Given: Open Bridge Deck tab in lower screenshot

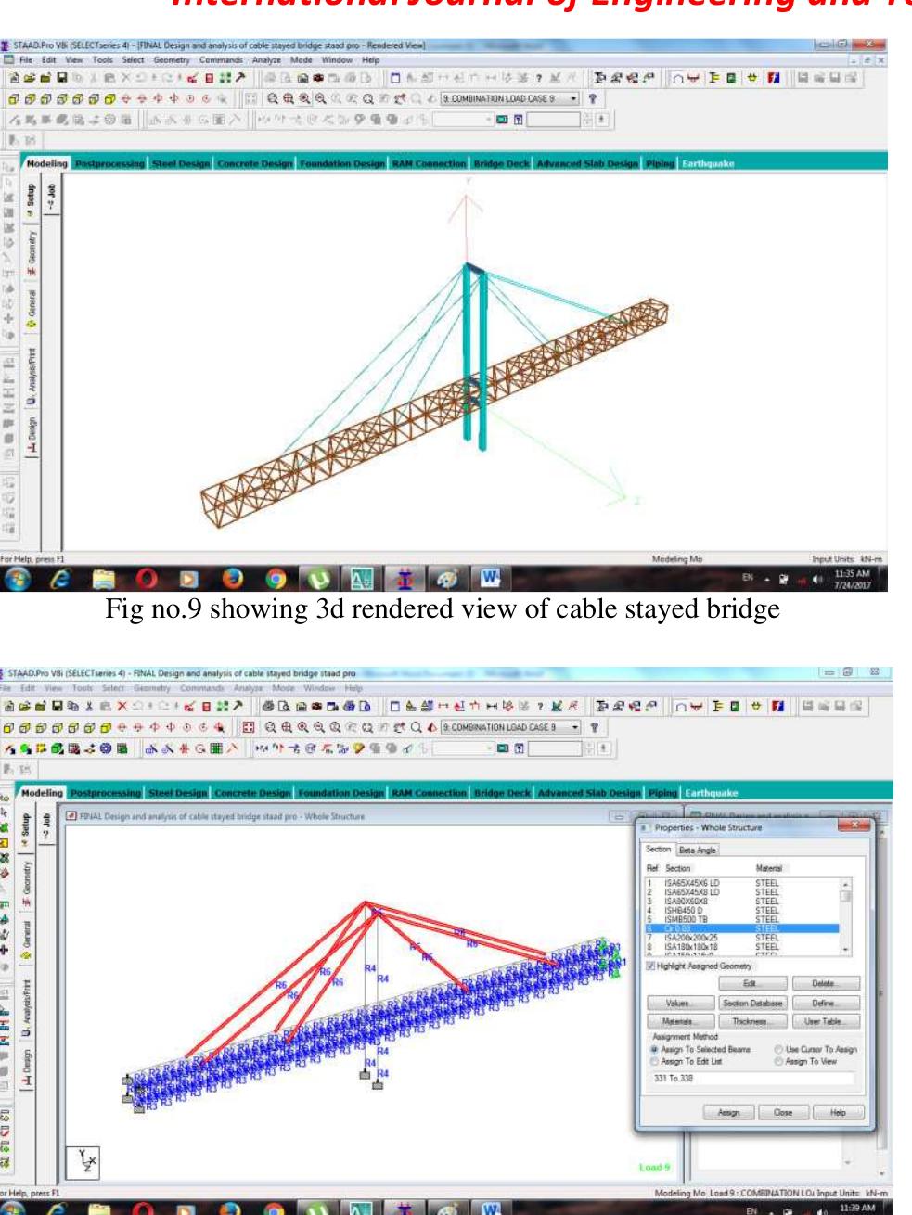Looking at the screenshot, I should coord(501,793).
